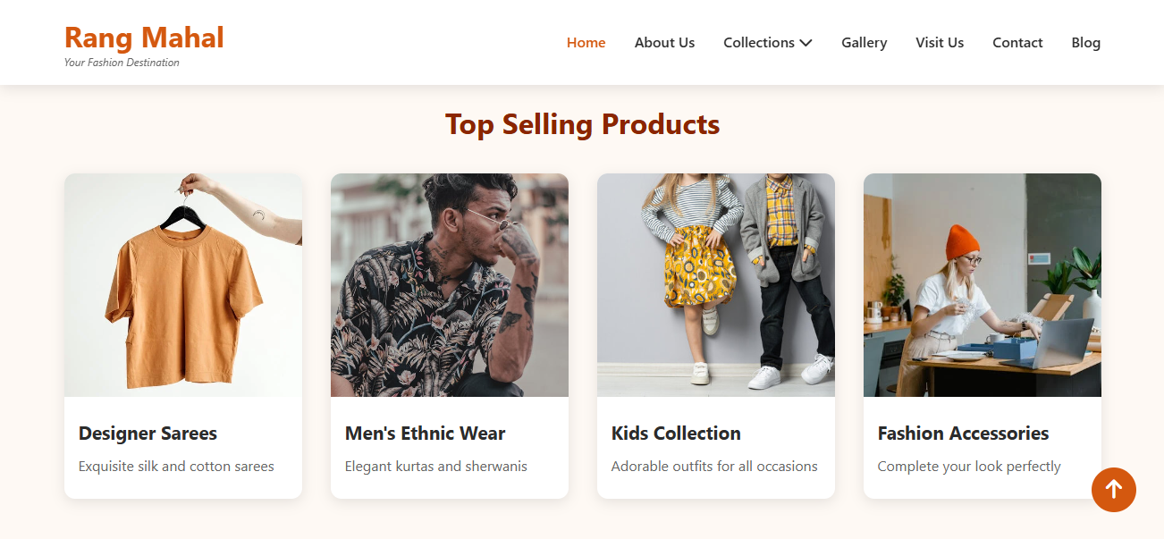Select the Fashion Accessories card heading
The image size is (1164, 539).
tap(963, 434)
